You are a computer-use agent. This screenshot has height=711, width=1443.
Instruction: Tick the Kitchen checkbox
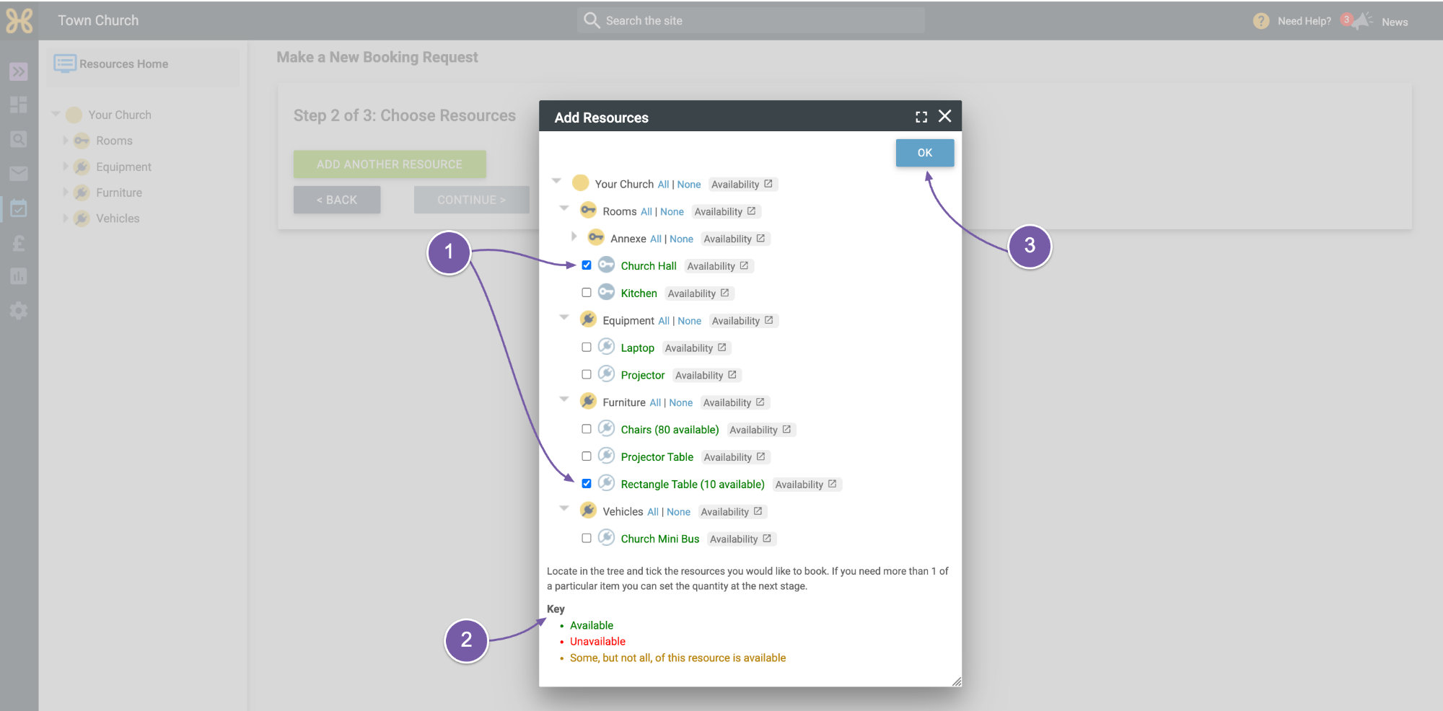click(x=587, y=293)
